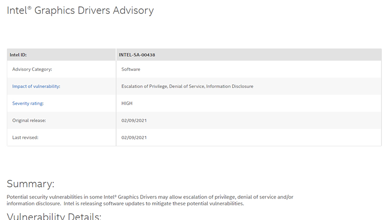392x220 pixels.
Task: Click the Advisory Category label
Action: tap(32, 69)
